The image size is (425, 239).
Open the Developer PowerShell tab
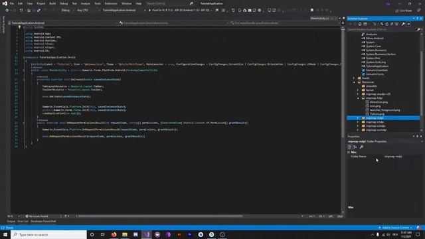coord(43,221)
